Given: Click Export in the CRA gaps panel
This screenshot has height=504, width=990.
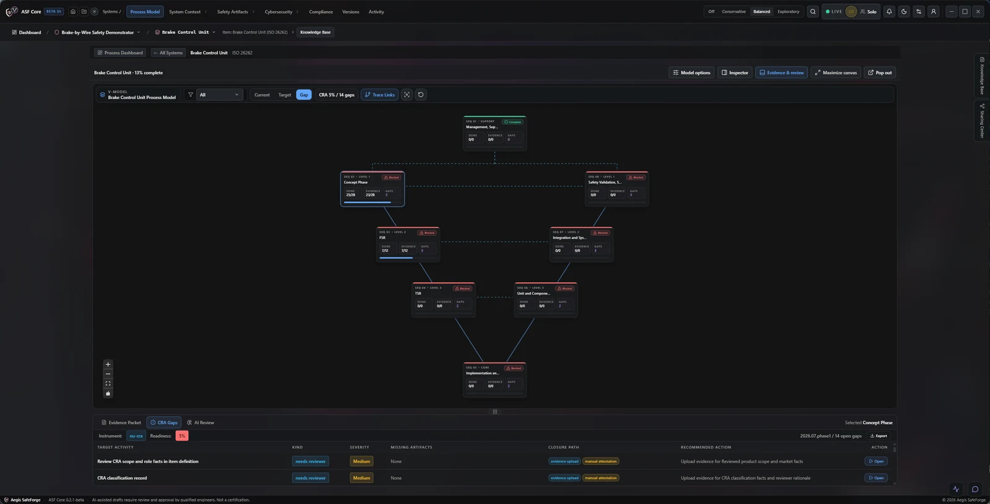Looking at the screenshot, I should [879, 436].
